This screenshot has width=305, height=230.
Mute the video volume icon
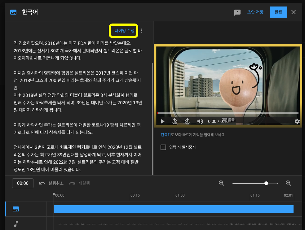point(200,121)
